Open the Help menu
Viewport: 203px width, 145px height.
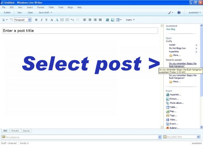79,8
